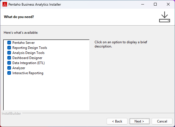Untick the Data Integration (ETL) checkbox
Screen dimensions: 175x127
tap(9, 63)
